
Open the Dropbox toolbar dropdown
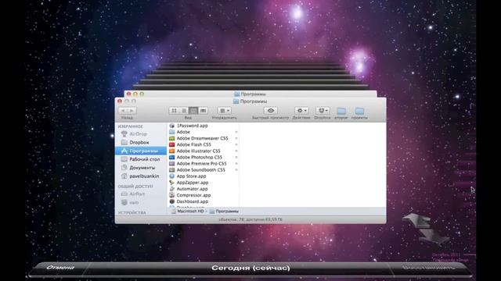(x=323, y=111)
